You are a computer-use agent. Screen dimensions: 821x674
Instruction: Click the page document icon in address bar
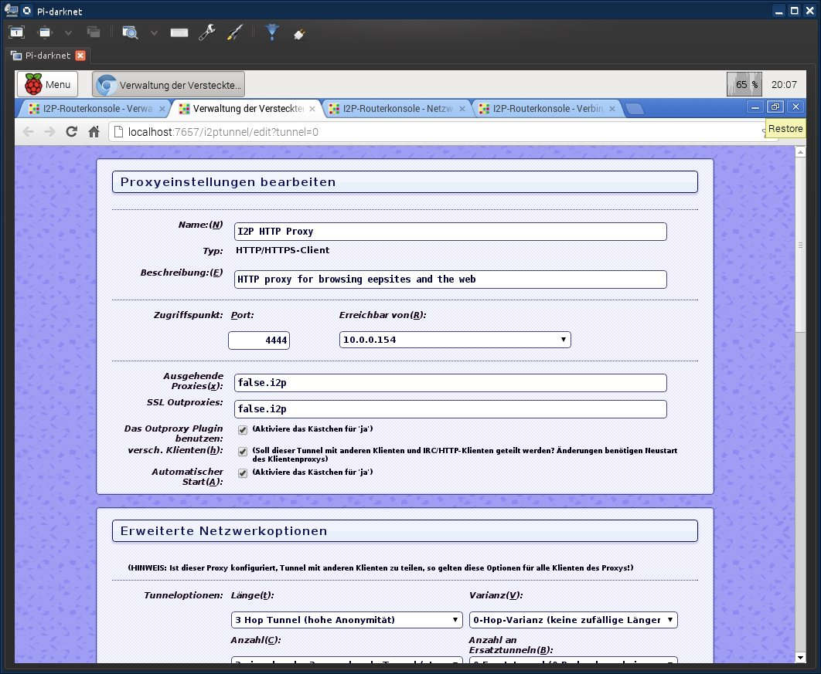[x=119, y=132]
